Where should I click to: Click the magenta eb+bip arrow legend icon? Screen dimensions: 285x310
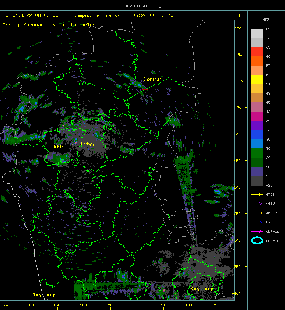click(257, 231)
